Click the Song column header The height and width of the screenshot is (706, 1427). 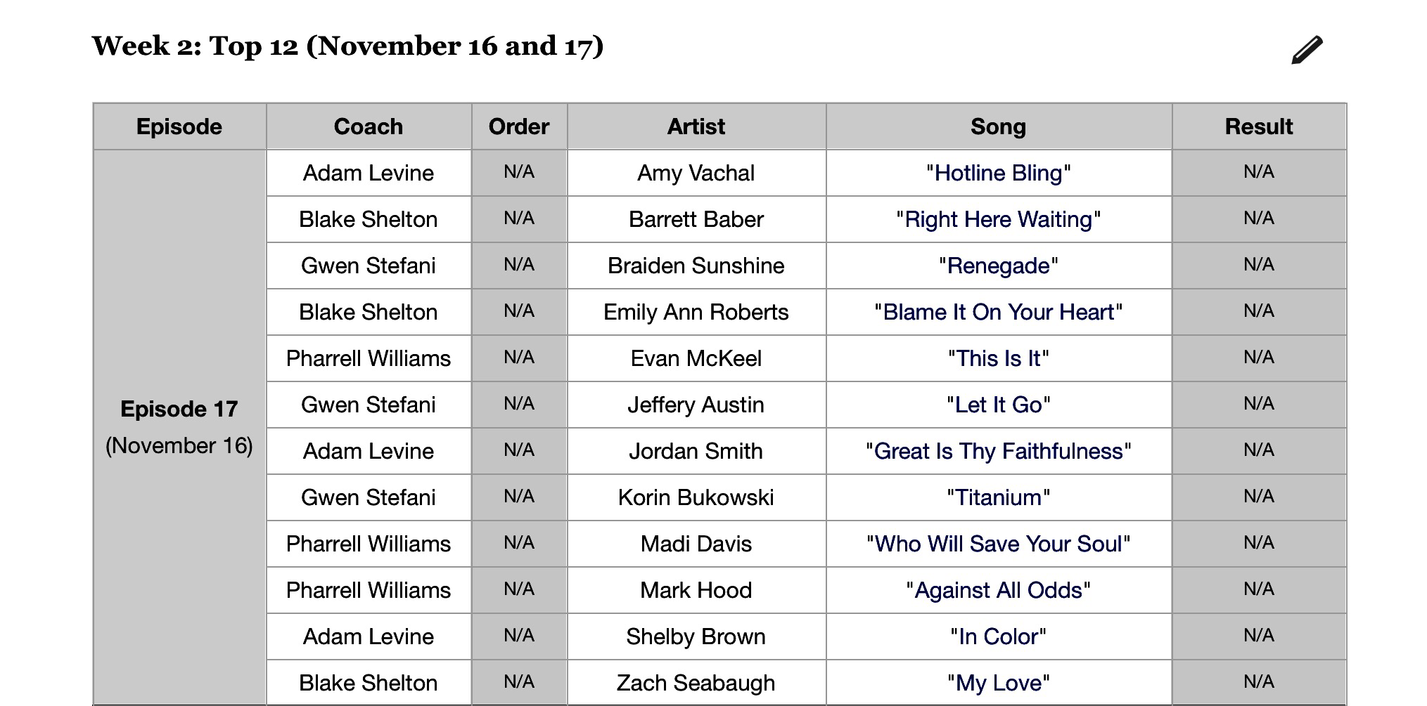coord(998,127)
